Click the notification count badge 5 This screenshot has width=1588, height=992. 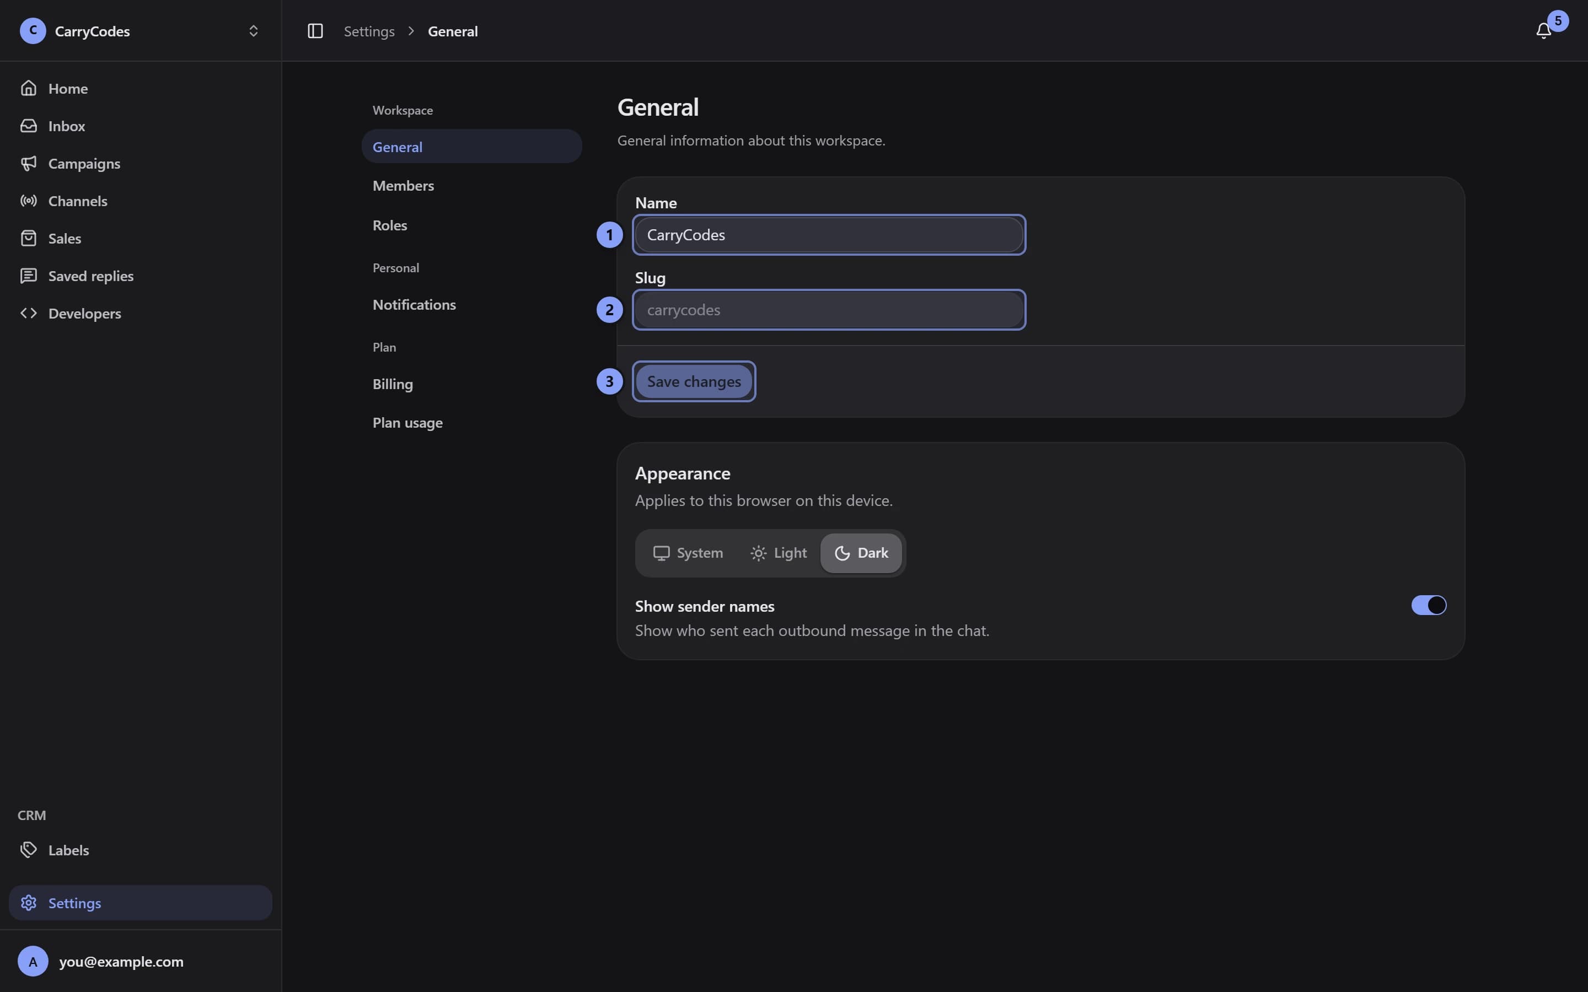[1558, 21]
